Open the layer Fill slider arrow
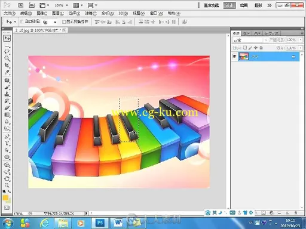 [301, 48]
